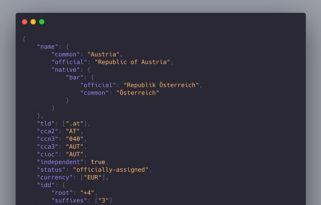Click the "cioc" key

pyautogui.click(x=48, y=154)
